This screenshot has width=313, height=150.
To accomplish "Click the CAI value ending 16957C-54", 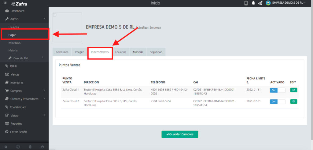I will pyautogui.click(x=214, y=103).
